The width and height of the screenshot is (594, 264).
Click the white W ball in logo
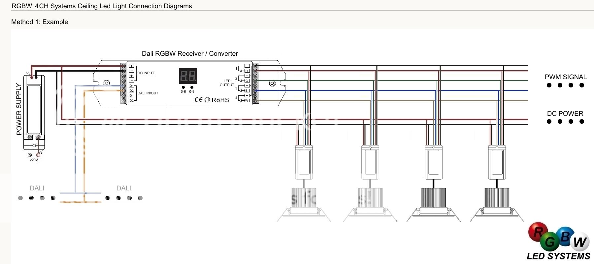(580, 243)
